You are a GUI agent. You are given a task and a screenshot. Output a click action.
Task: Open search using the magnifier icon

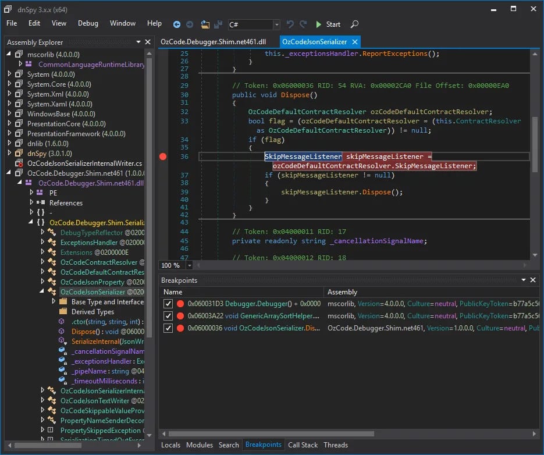point(354,24)
